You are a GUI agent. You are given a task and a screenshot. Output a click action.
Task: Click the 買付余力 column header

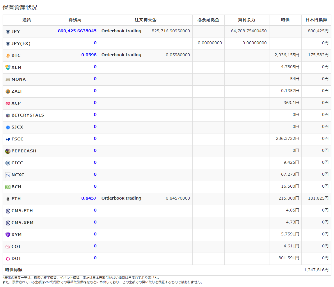pyautogui.click(x=247, y=20)
